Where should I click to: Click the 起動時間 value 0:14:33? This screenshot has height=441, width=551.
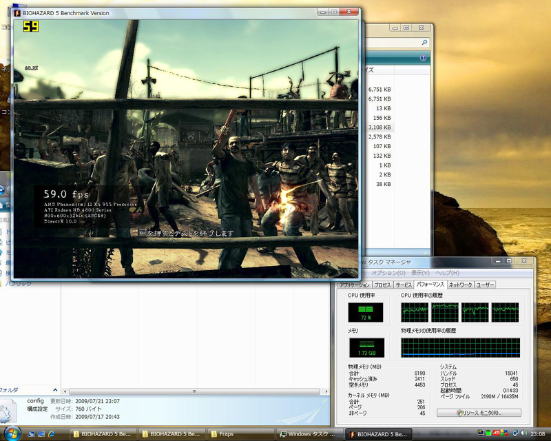[x=510, y=391]
